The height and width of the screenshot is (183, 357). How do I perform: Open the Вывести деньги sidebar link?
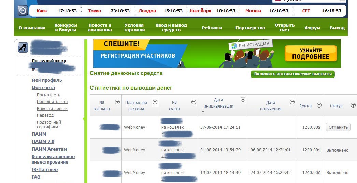click(x=52, y=109)
